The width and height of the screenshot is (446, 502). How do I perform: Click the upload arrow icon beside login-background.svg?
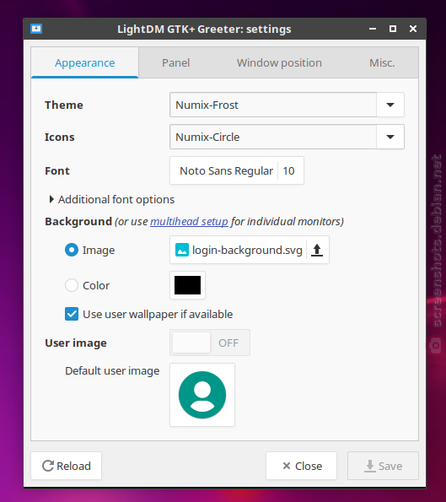(317, 250)
